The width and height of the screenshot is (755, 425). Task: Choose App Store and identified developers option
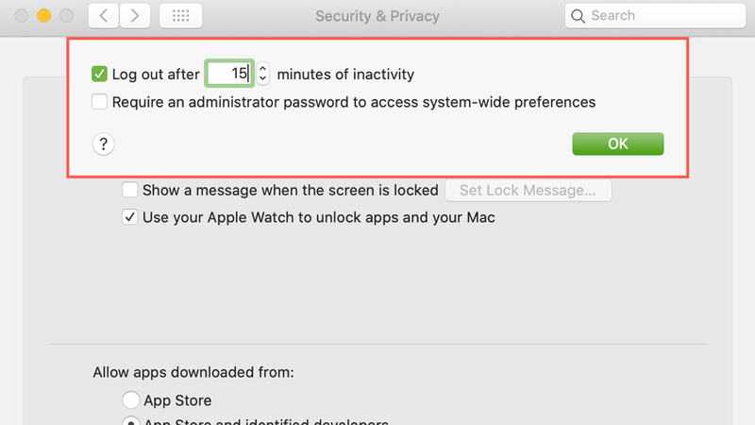click(x=130, y=421)
